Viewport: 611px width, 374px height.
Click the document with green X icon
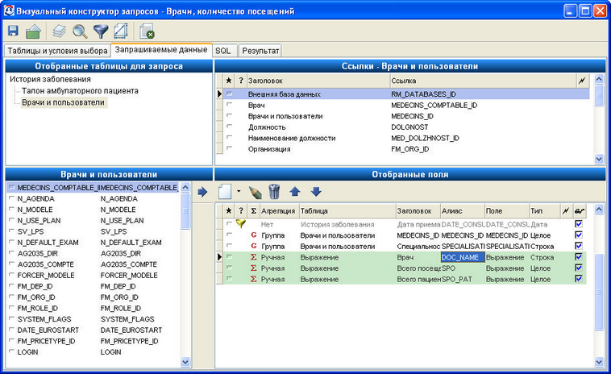point(147,31)
